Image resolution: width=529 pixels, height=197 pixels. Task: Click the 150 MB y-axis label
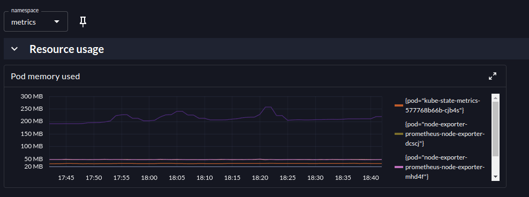[x=32, y=134]
